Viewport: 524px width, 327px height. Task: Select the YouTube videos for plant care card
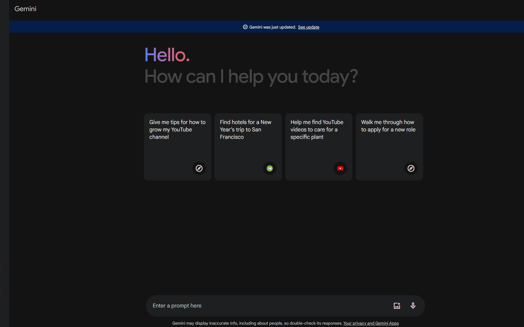pos(319,147)
